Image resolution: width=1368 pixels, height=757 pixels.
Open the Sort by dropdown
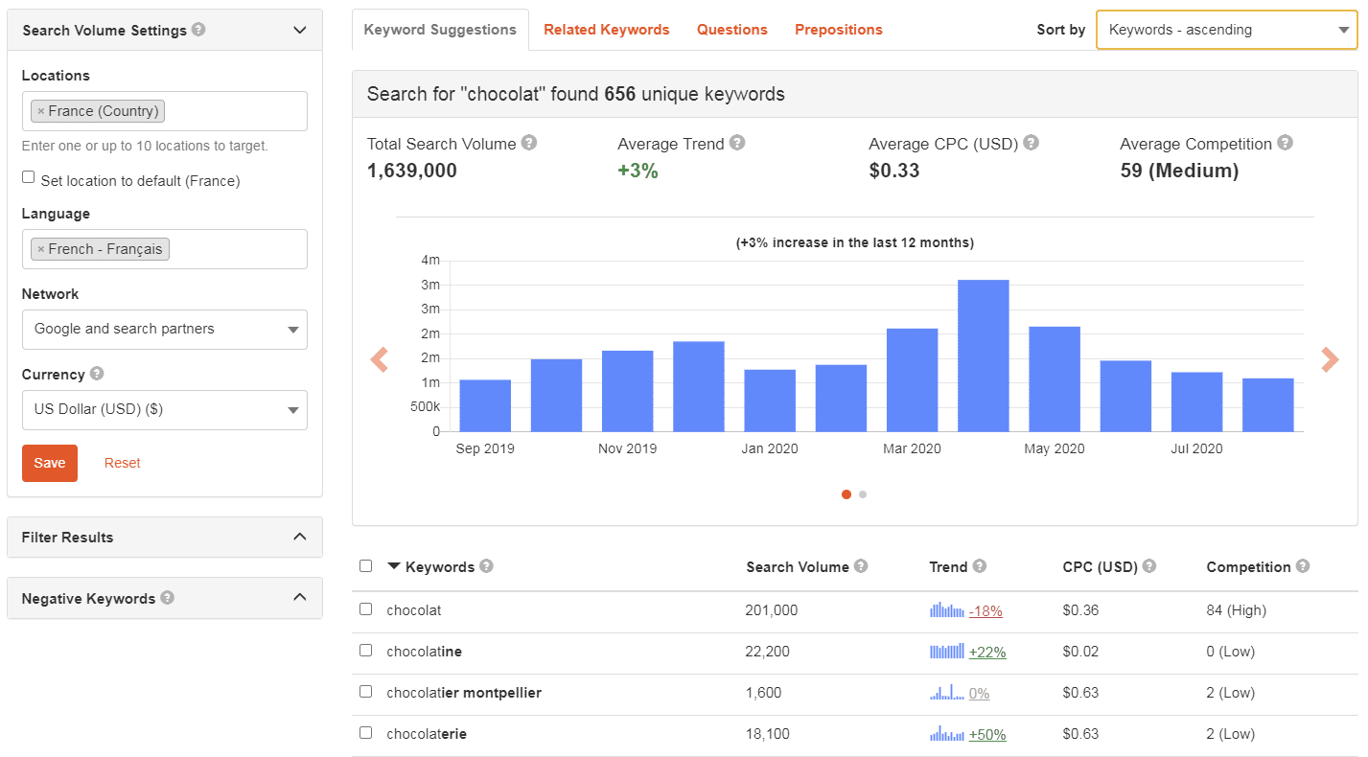point(1226,30)
